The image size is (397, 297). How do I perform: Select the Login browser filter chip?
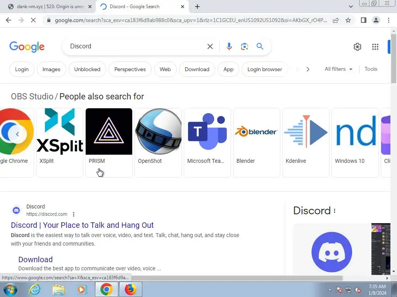click(x=265, y=69)
